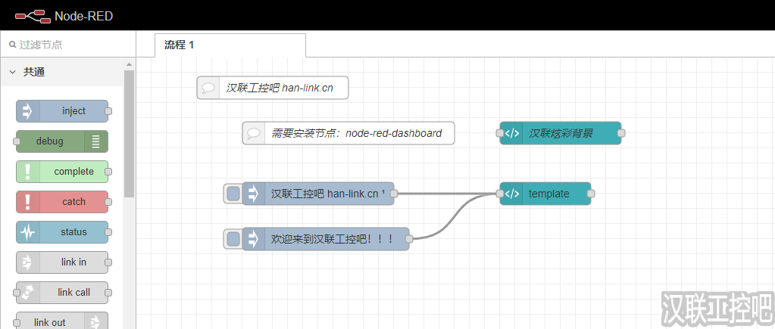775x329 pixels.
Task: Collapse the 共通 palette category
Action: (x=12, y=72)
